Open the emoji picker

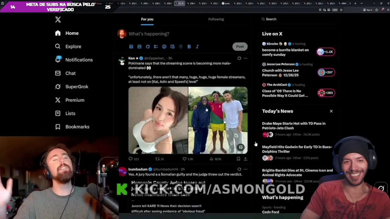coord(164,47)
